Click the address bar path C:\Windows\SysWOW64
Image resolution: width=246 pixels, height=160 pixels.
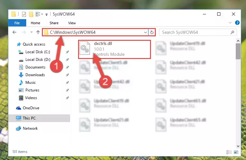(x=73, y=32)
